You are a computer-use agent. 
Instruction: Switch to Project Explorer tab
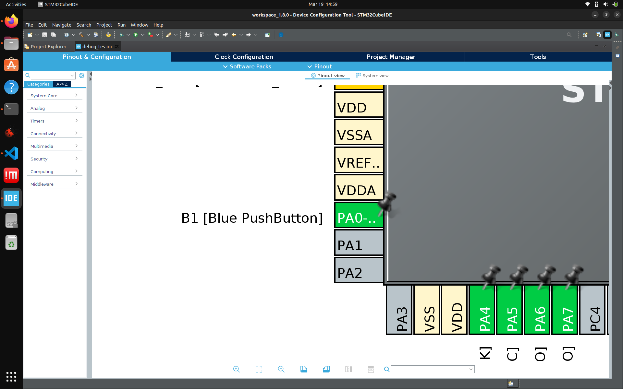pyautogui.click(x=45, y=47)
